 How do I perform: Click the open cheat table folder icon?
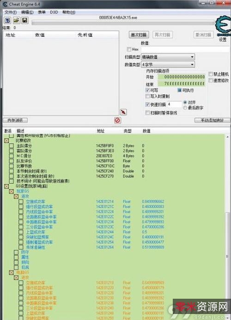click(x=16, y=20)
